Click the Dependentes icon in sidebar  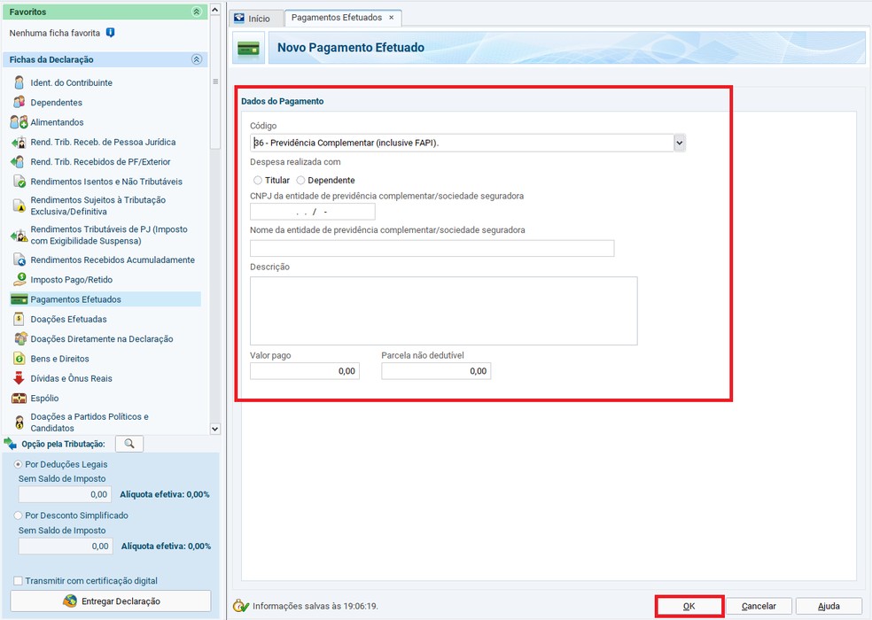pyautogui.click(x=19, y=103)
